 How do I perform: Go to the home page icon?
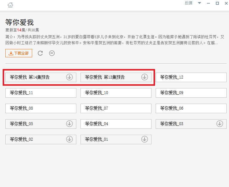[x=10, y=5]
